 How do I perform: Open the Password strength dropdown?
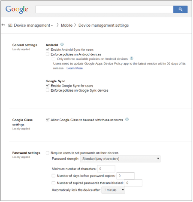point(120,159)
